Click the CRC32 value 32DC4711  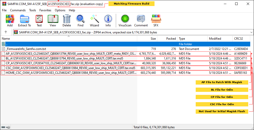pyautogui.click(x=240, y=58)
